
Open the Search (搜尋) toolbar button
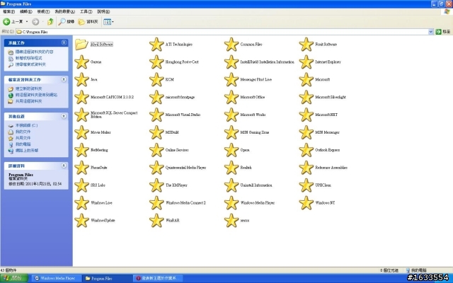coord(67,22)
